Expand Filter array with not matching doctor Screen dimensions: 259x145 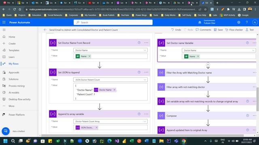tap(207, 87)
